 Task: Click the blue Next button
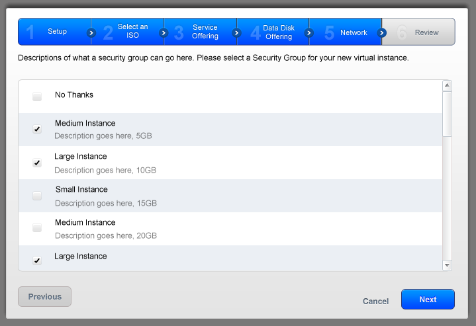[428, 300]
